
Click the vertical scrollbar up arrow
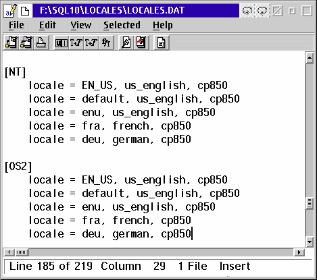[x=310, y=58]
